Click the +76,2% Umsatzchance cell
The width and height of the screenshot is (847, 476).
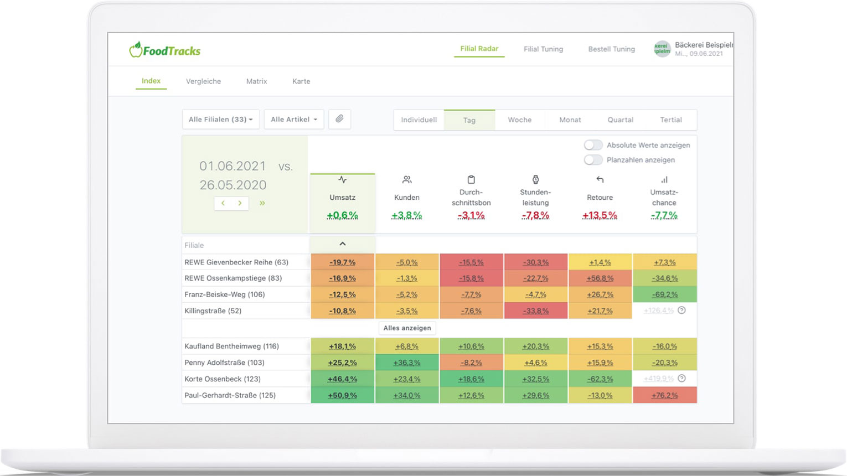[665, 395]
